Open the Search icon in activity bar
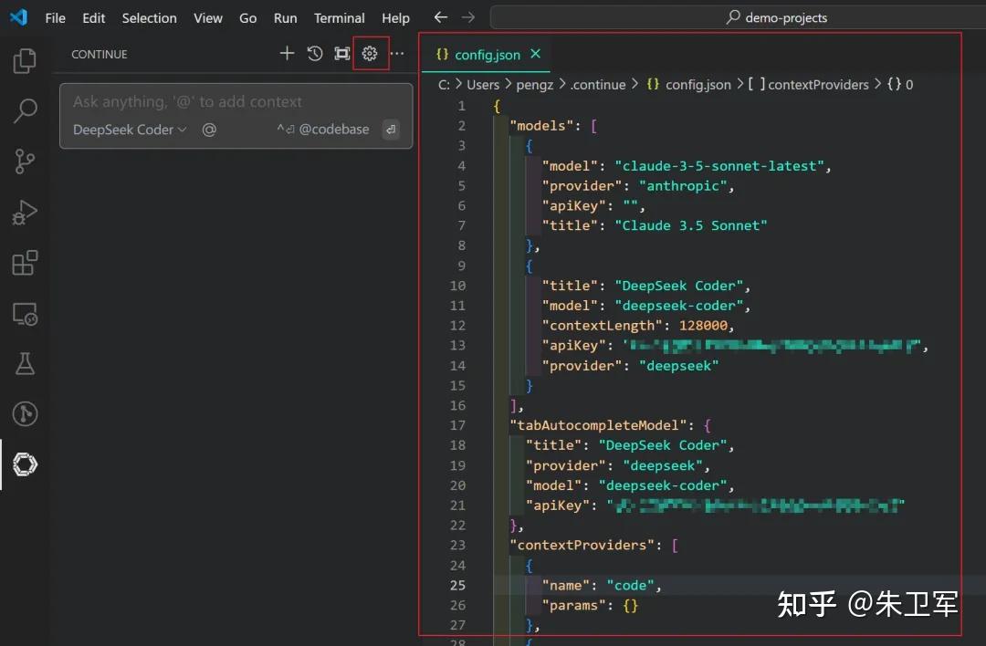Image resolution: width=986 pixels, height=646 pixels. pyautogui.click(x=25, y=109)
